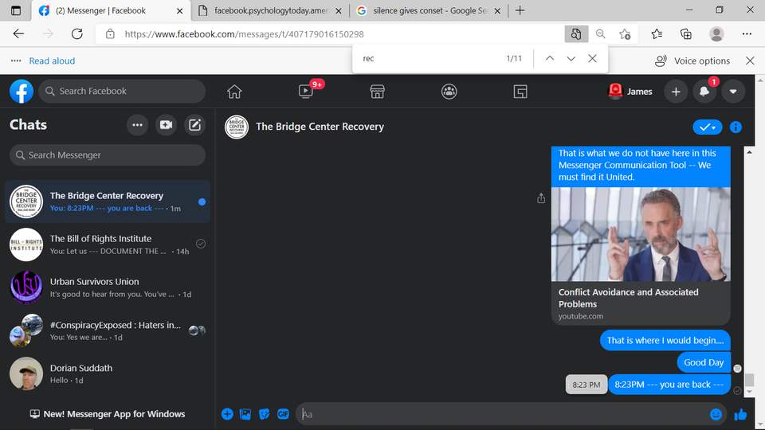Image resolution: width=765 pixels, height=430 pixels.
Task: Open Voice options
Action: point(692,61)
